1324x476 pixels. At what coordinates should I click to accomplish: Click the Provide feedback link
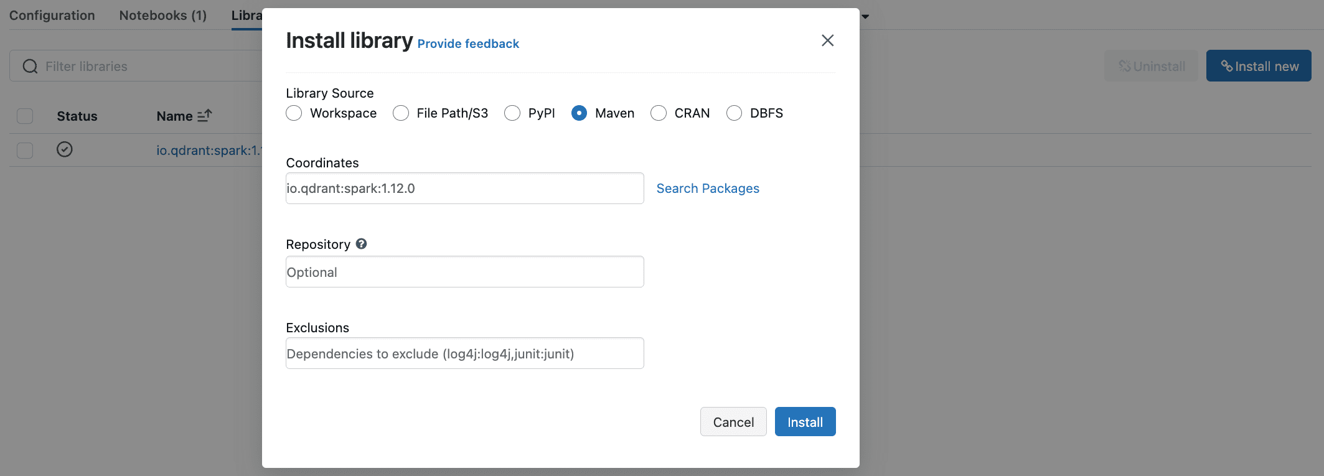(x=468, y=44)
